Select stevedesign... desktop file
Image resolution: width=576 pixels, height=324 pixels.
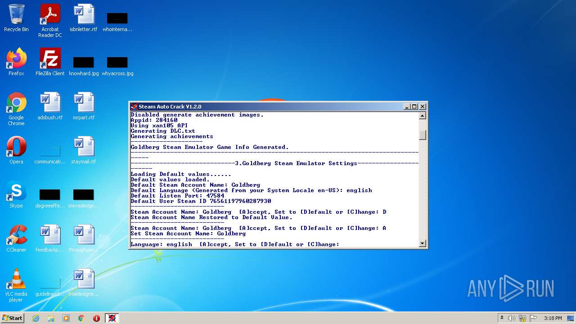point(84,198)
